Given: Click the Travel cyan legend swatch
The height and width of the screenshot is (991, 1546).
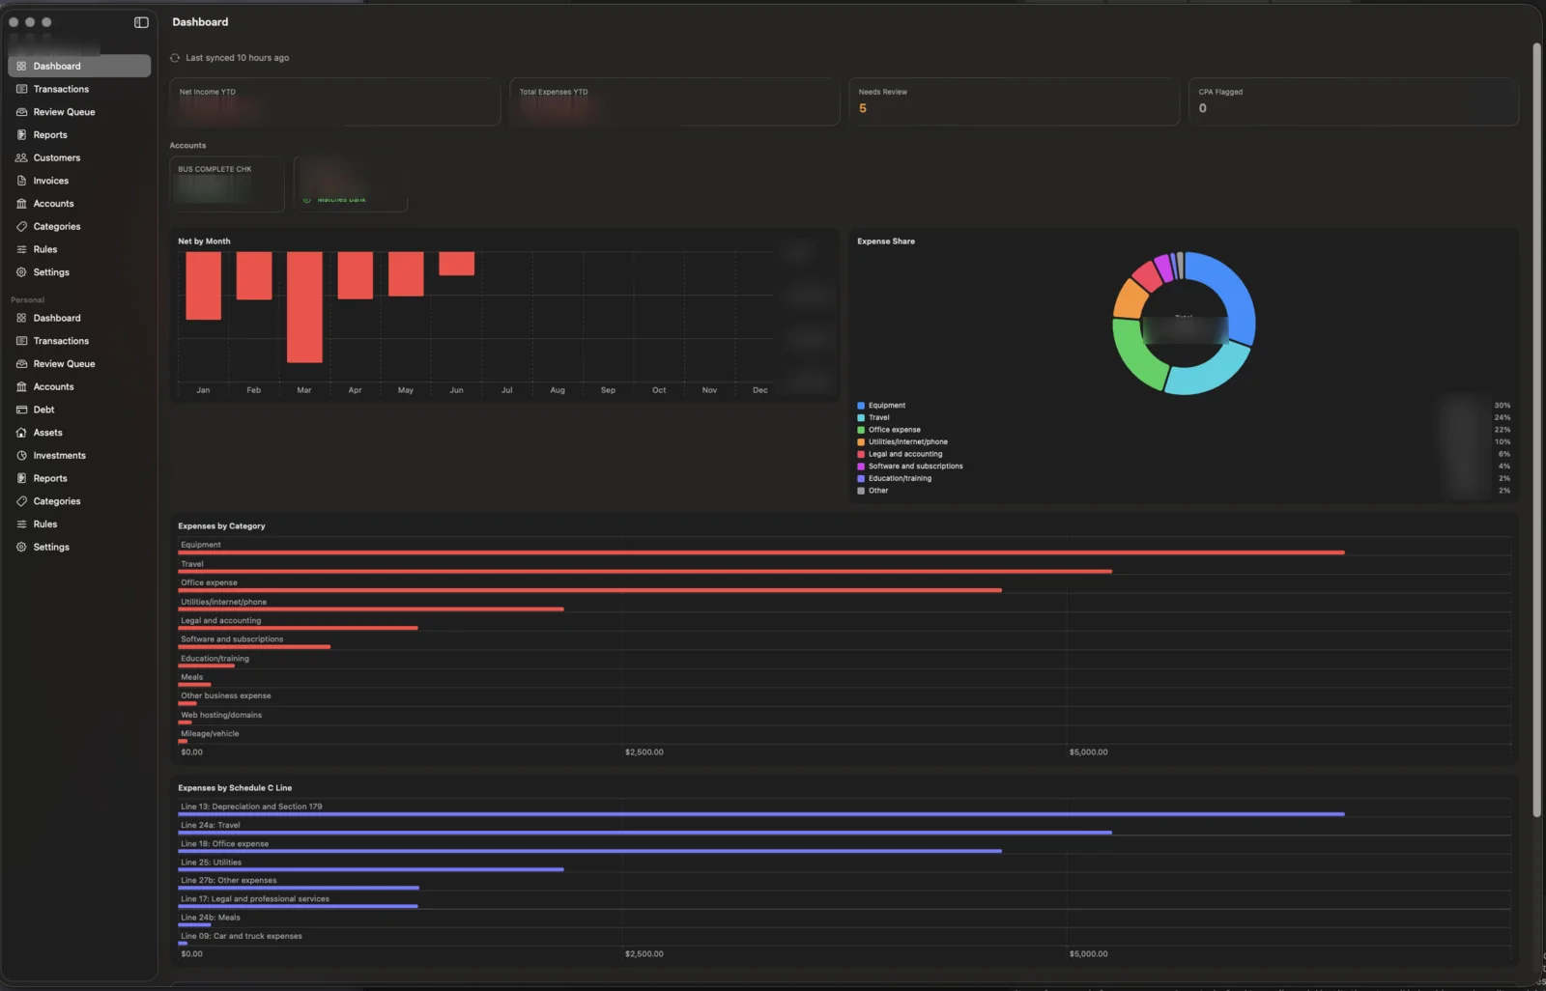Looking at the screenshot, I should click(x=861, y=417).
